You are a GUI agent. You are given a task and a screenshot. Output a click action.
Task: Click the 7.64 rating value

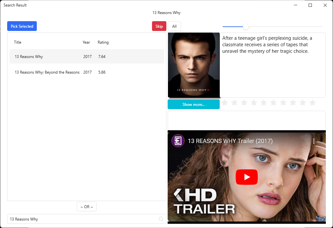pos(102,57)
